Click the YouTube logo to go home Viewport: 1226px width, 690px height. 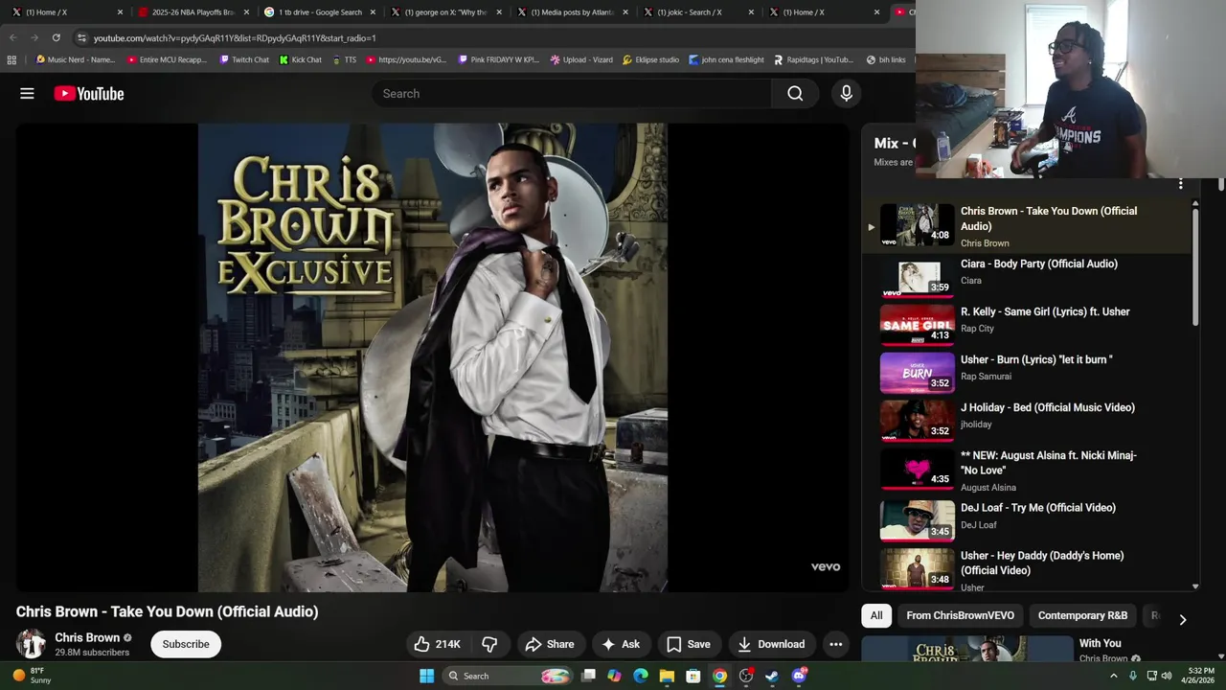pyautogui.click(x=89, y=93)
